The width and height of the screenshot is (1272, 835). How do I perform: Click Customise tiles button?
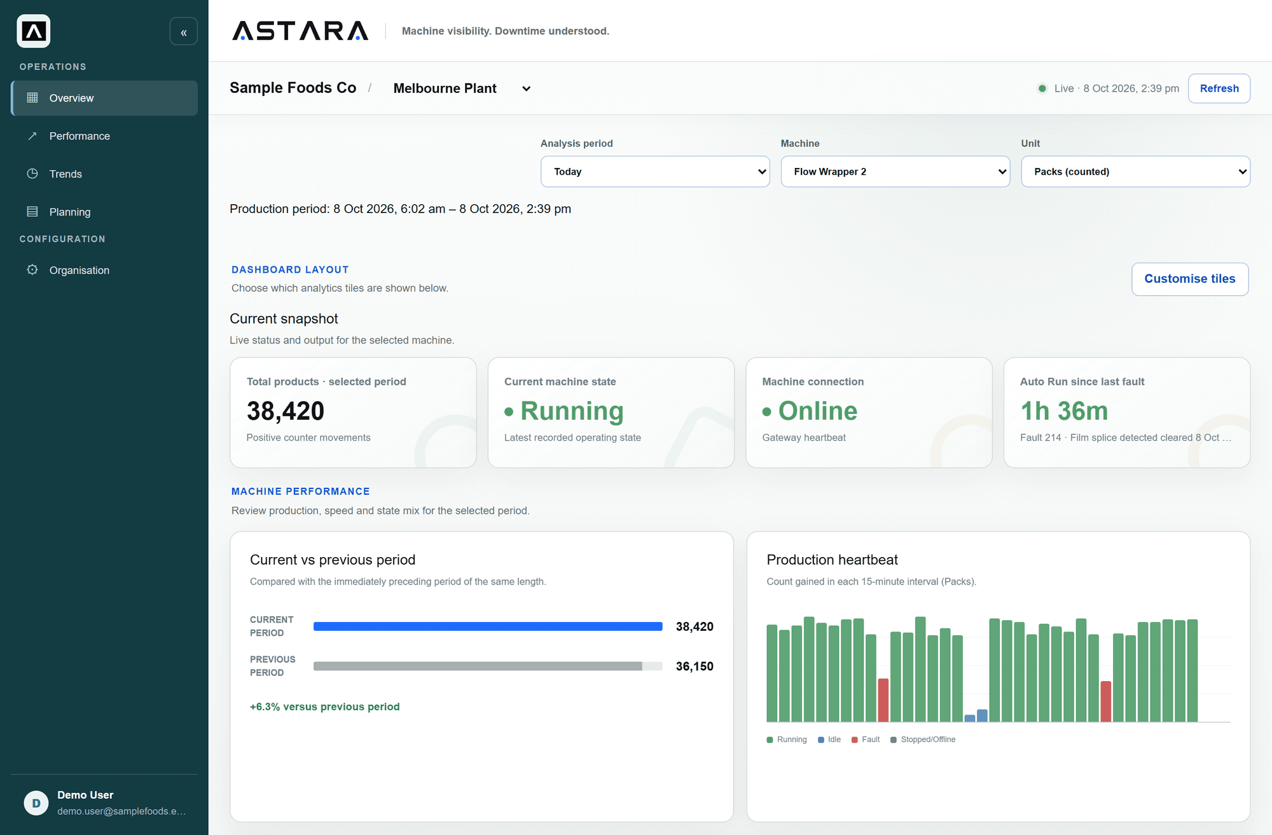point(1190,279)
